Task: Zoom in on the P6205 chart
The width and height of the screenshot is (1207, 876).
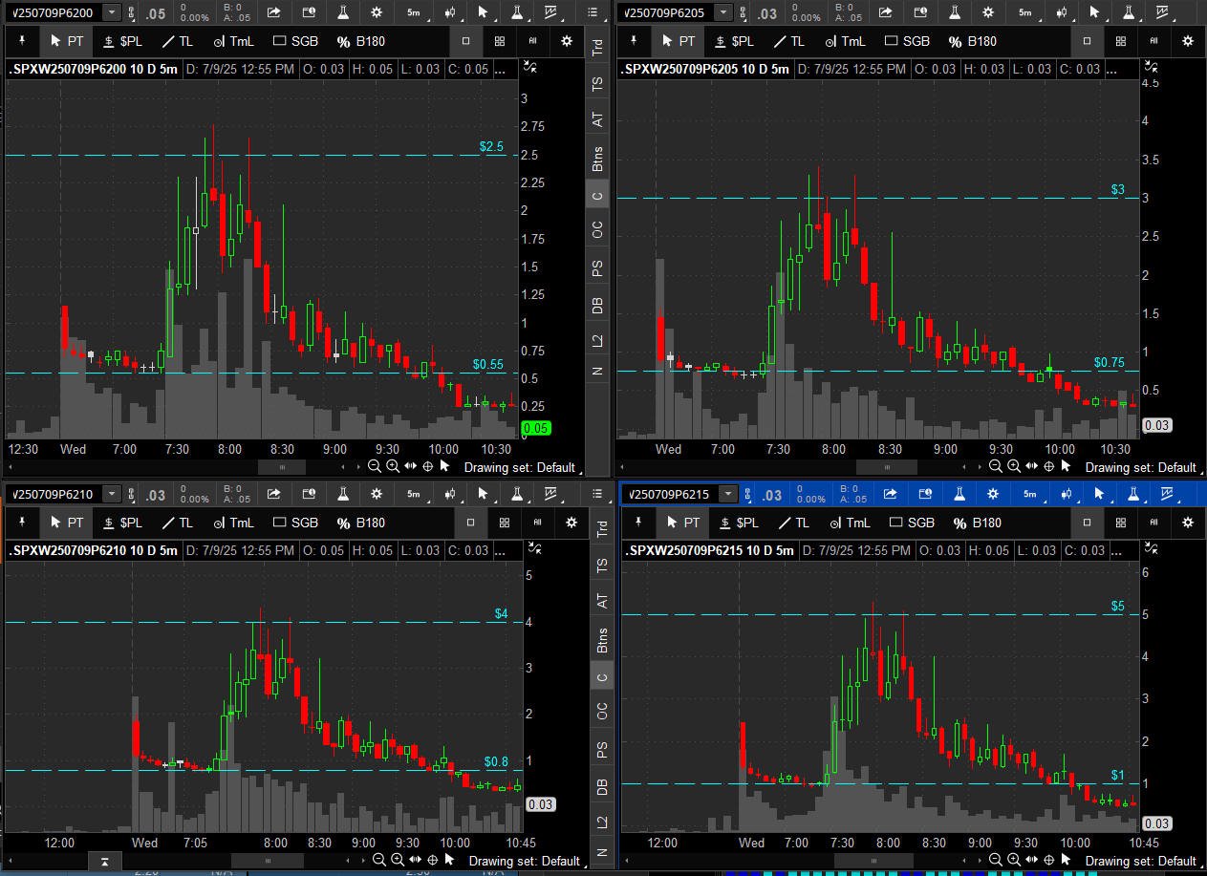Action: 1014,466
